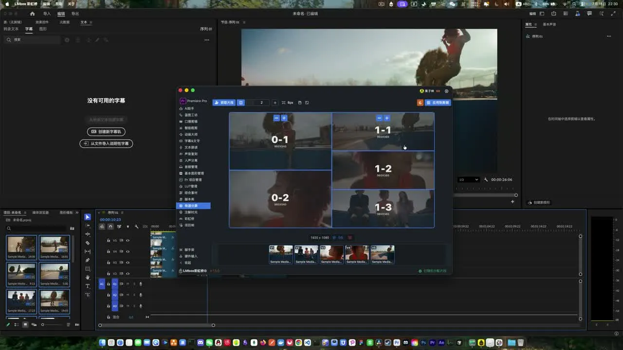Select 字幕&文字 in LMbox sidebar

pos(192,141)
